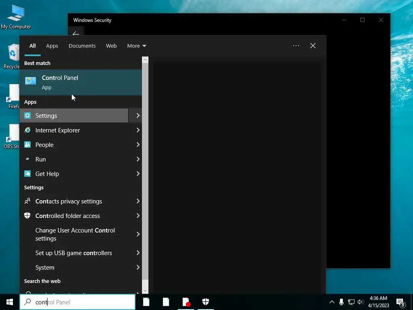Screen dimensions: 413x310
Task: Click the Contacts privacy settings icon
Action: tap(27, 201)
